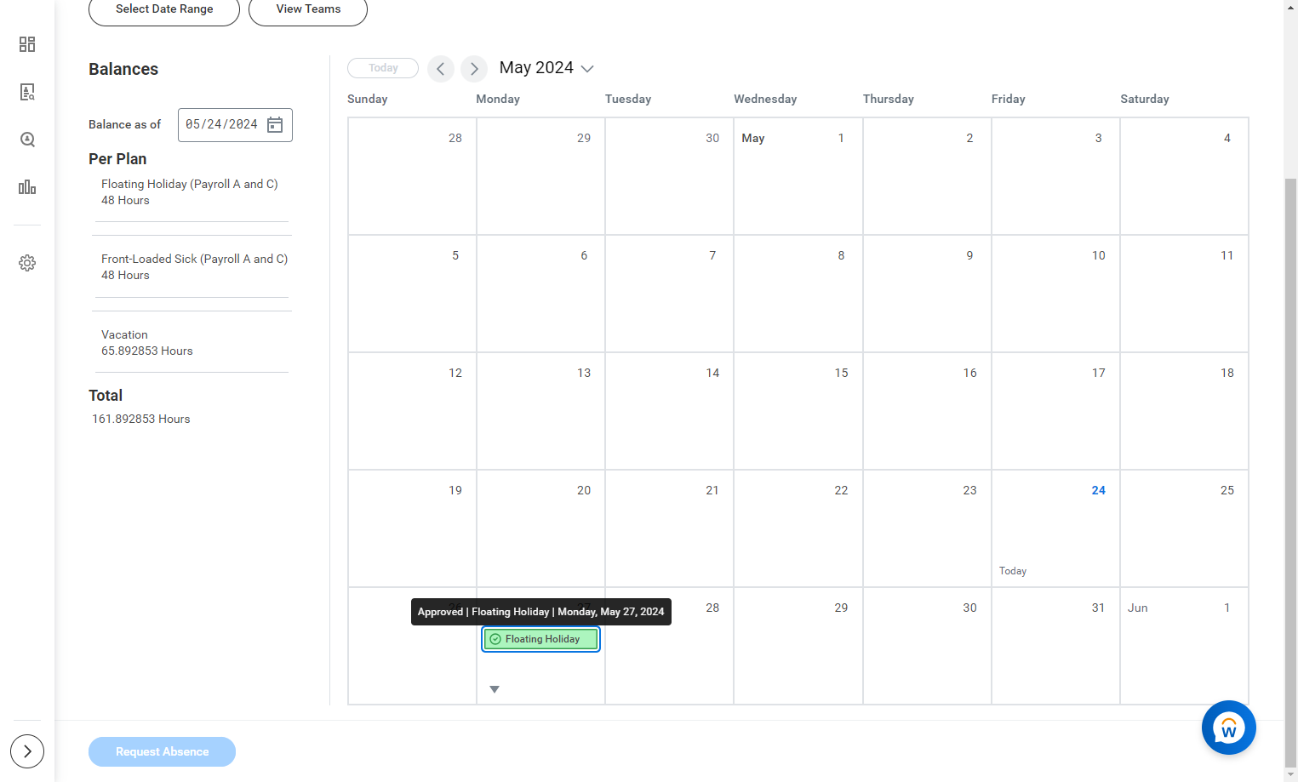The height and width of the screenshot is (782, 1298).
Task: Select June 1 on the calendar
Action: tap(1184, 646)
